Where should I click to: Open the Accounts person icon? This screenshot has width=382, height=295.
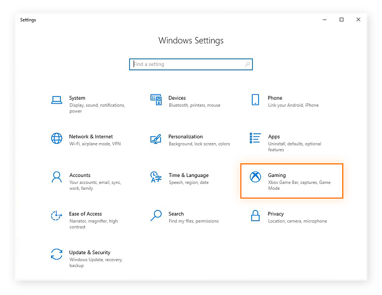pos(57,177)
